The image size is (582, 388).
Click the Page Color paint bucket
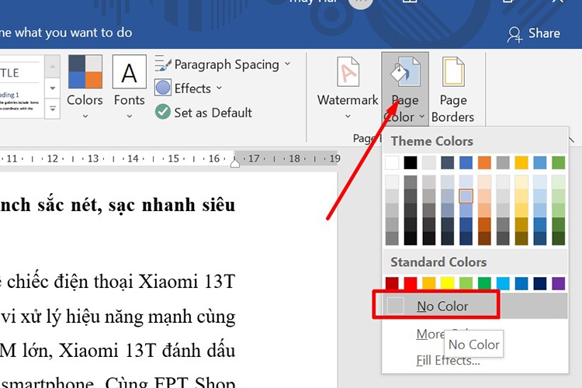coord(405,72)
